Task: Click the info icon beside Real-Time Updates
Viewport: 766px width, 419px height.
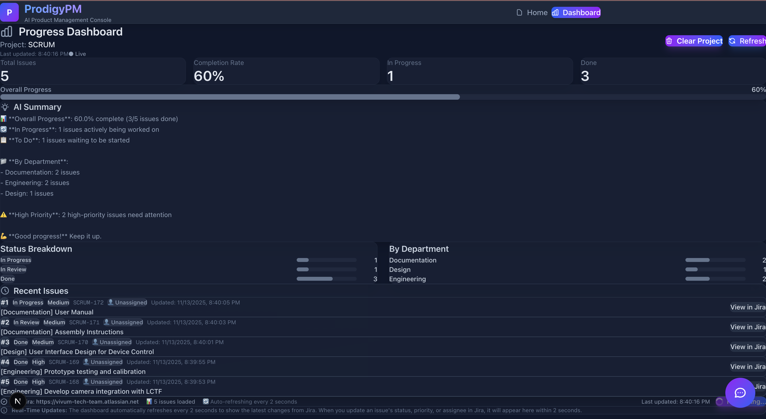Action: [4, 410]
